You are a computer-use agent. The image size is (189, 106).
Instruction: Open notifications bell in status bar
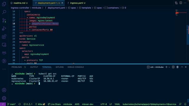tap(185, 104)
